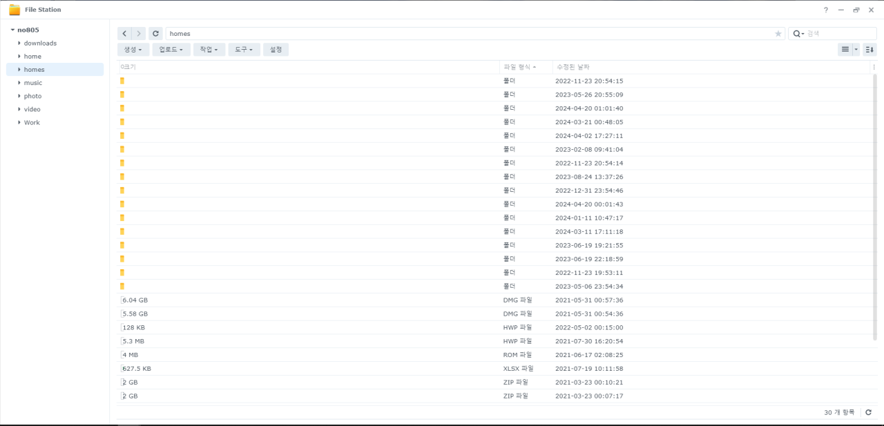884x426 pixels.
Task: Select the 5.58 GB DMG file size cell
Action: [135, 313]
